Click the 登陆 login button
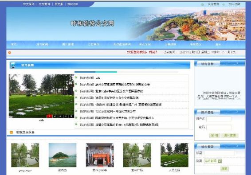The image size is (251, 175). 215,135
